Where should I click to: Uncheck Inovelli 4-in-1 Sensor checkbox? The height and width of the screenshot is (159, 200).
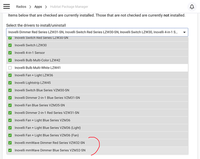coord(10,53)
